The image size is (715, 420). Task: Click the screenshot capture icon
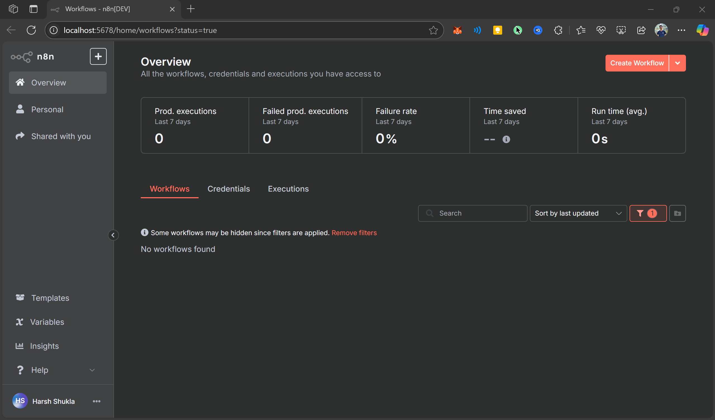click(x=621, y=30)
